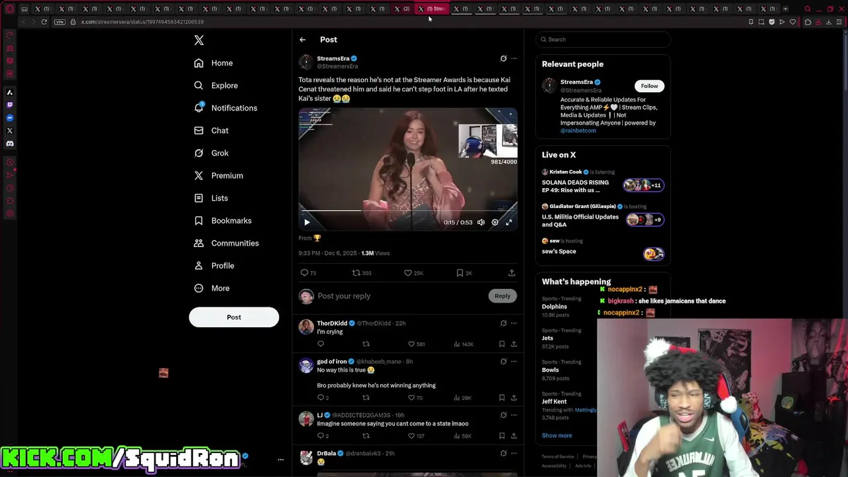Open Grok icon on DrBala's reply
The image size is (848, 477).
pos(503,454)
